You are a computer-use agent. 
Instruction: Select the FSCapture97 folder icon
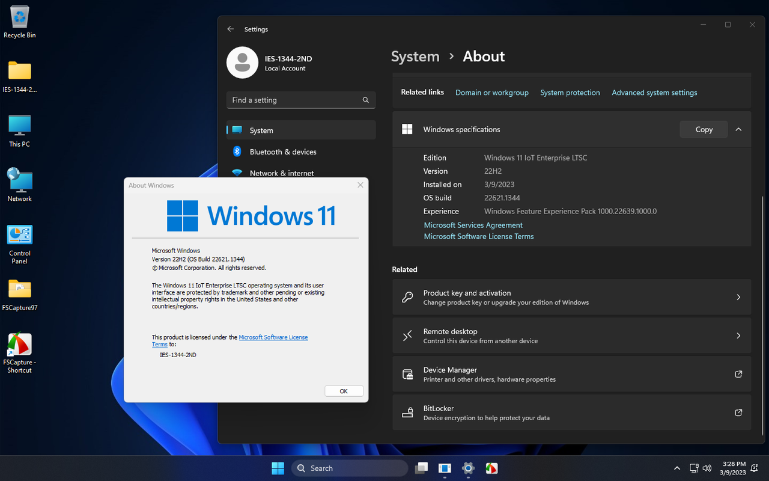pos(19,295)
